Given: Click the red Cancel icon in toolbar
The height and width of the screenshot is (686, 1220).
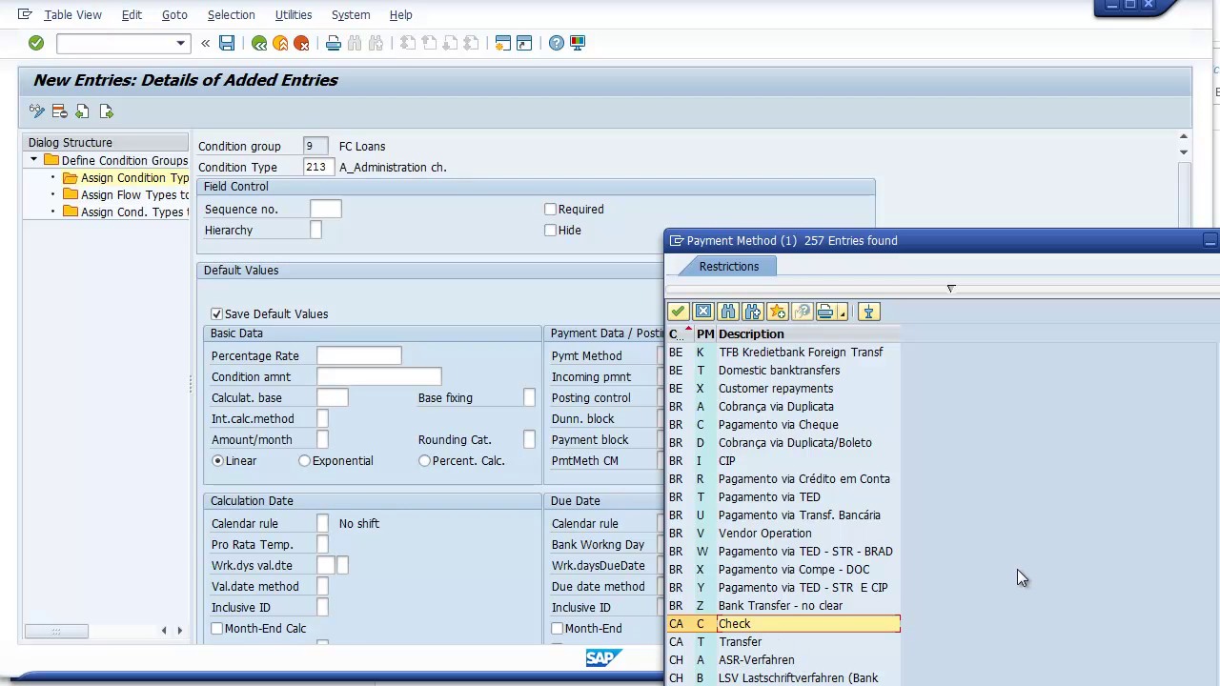Looking at the screenshot, I should coord(301,43).
